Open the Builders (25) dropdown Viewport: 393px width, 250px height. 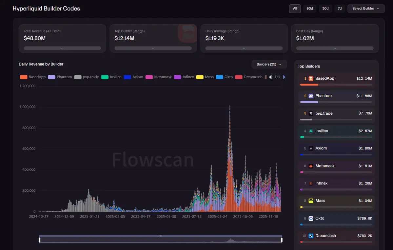[x=269, y=64]
